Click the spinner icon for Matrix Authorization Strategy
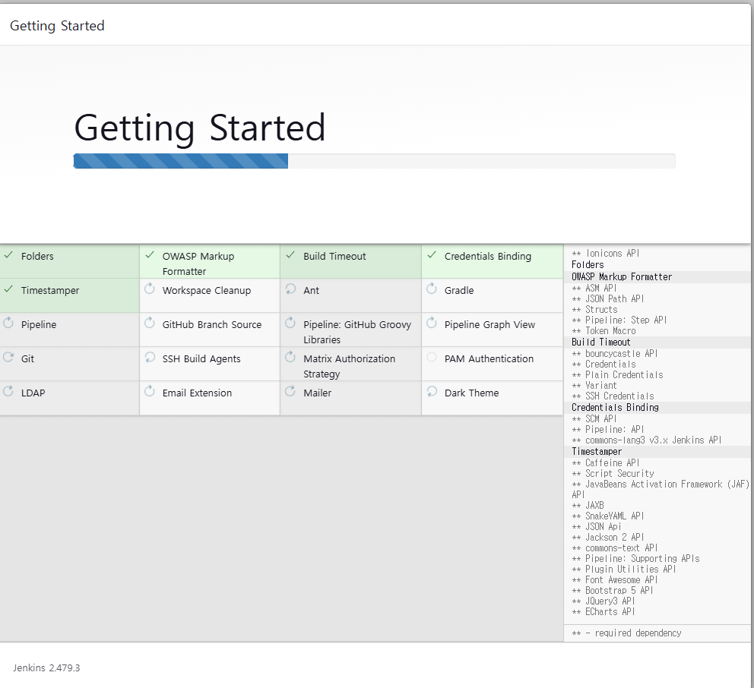The height and width of the screenshot is (688, 754). [290, 357]
